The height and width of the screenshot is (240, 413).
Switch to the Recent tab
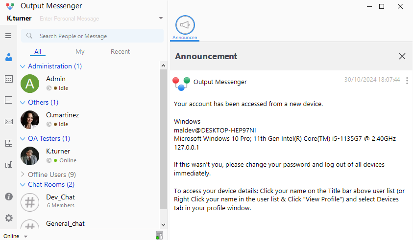click(x=120, y=51)
